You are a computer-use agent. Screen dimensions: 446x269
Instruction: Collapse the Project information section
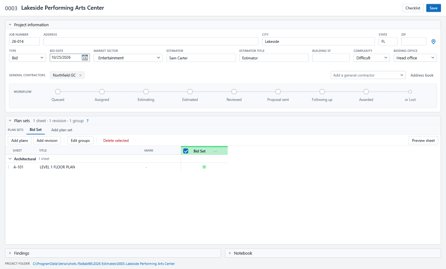point(10,25)
